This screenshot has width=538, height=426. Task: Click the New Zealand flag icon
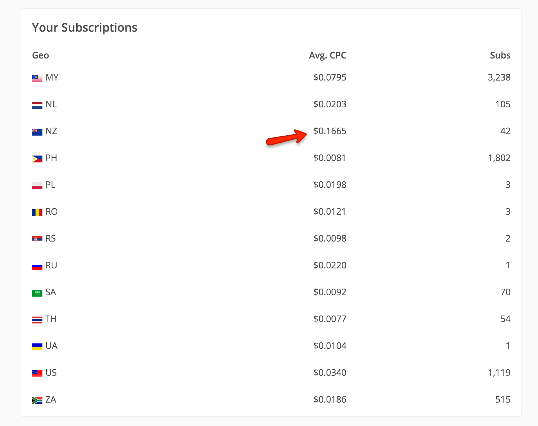[x=37, y=132]
